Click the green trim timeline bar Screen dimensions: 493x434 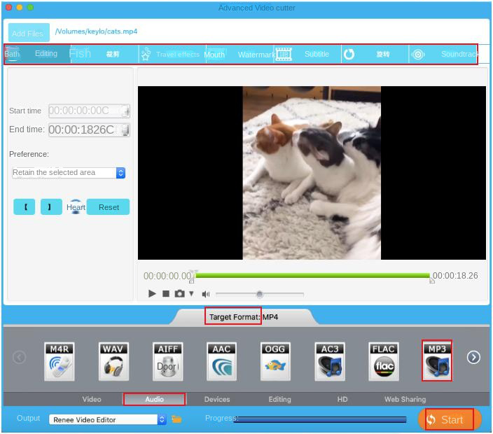tap(312, 276)
